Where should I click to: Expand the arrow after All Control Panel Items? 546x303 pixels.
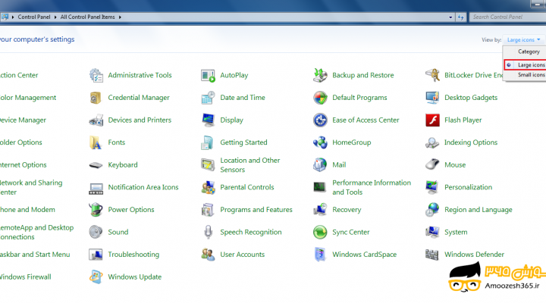click(x=120, y=17)
